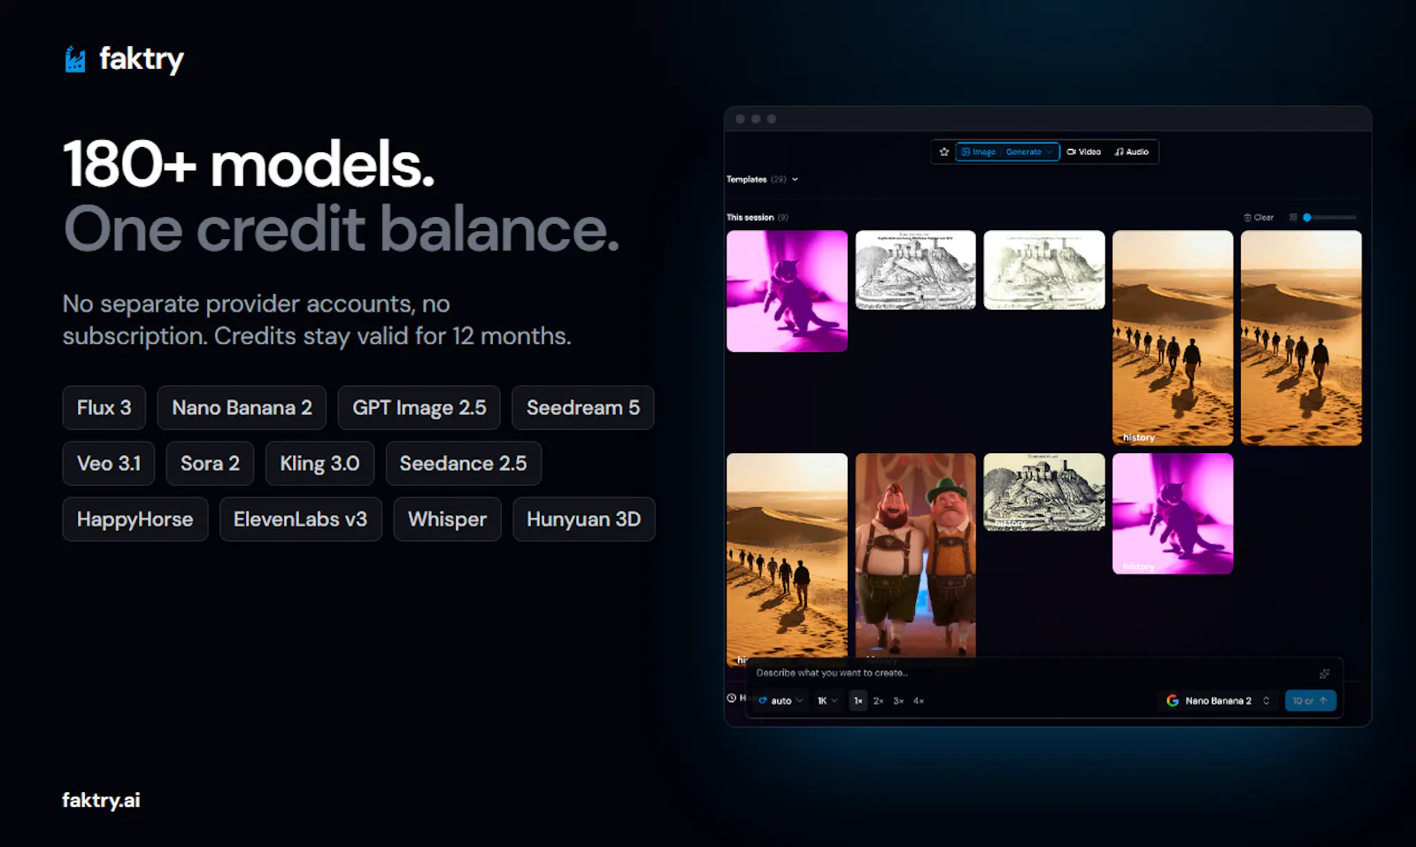Open the Generate mode dropdown

[1029, 152]
